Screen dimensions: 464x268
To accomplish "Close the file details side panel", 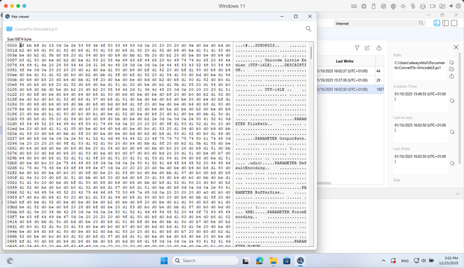I will tap(456, 47).
